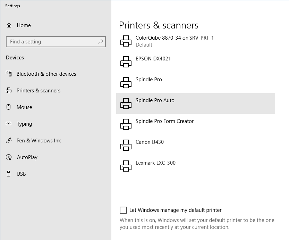Click the EPSON DX4021 printer icon
The width and height of the screenshot is (289, 240).
click(x=126, y=62)
